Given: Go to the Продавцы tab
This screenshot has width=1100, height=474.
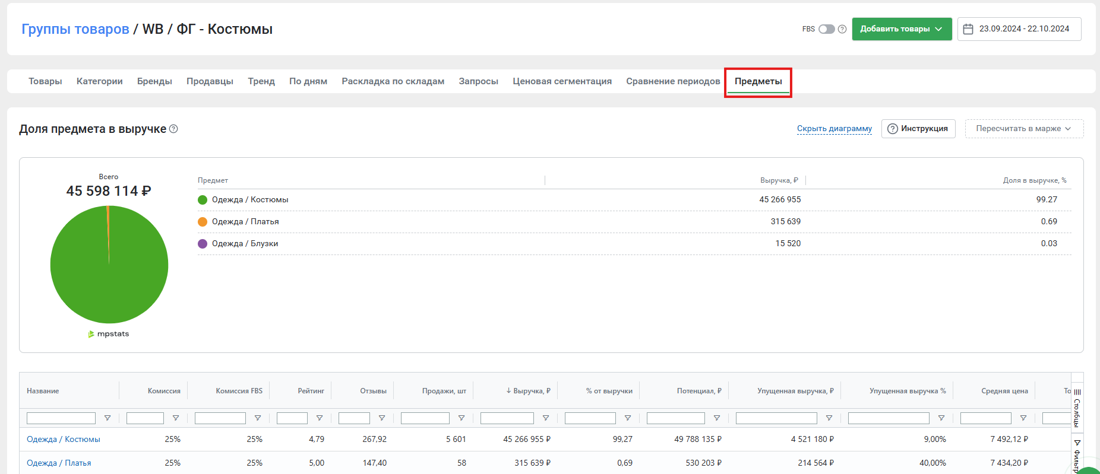Looking at the screenshot, I should [210, 81].
